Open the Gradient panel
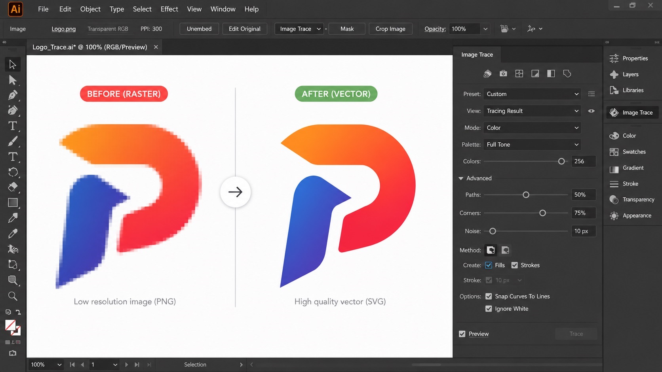This screenshot has height=372, width=662. 626,168
